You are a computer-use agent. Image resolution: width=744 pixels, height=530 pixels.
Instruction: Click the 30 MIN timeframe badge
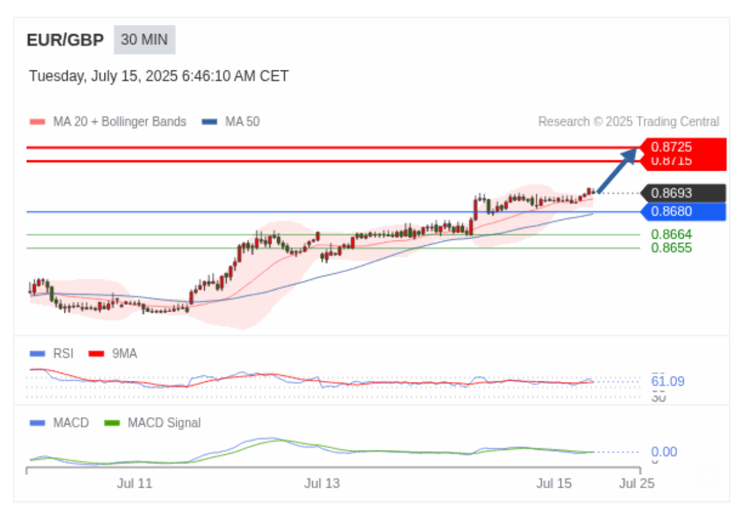tap(145, 40)
